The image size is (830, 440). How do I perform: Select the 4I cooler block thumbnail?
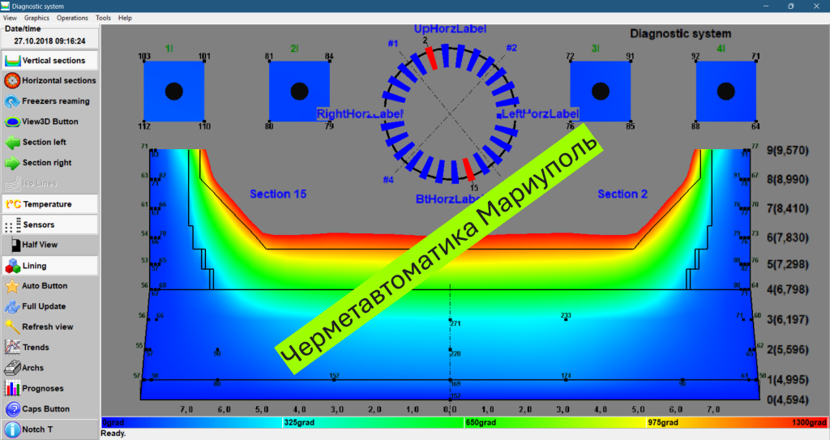coord(725,92)
